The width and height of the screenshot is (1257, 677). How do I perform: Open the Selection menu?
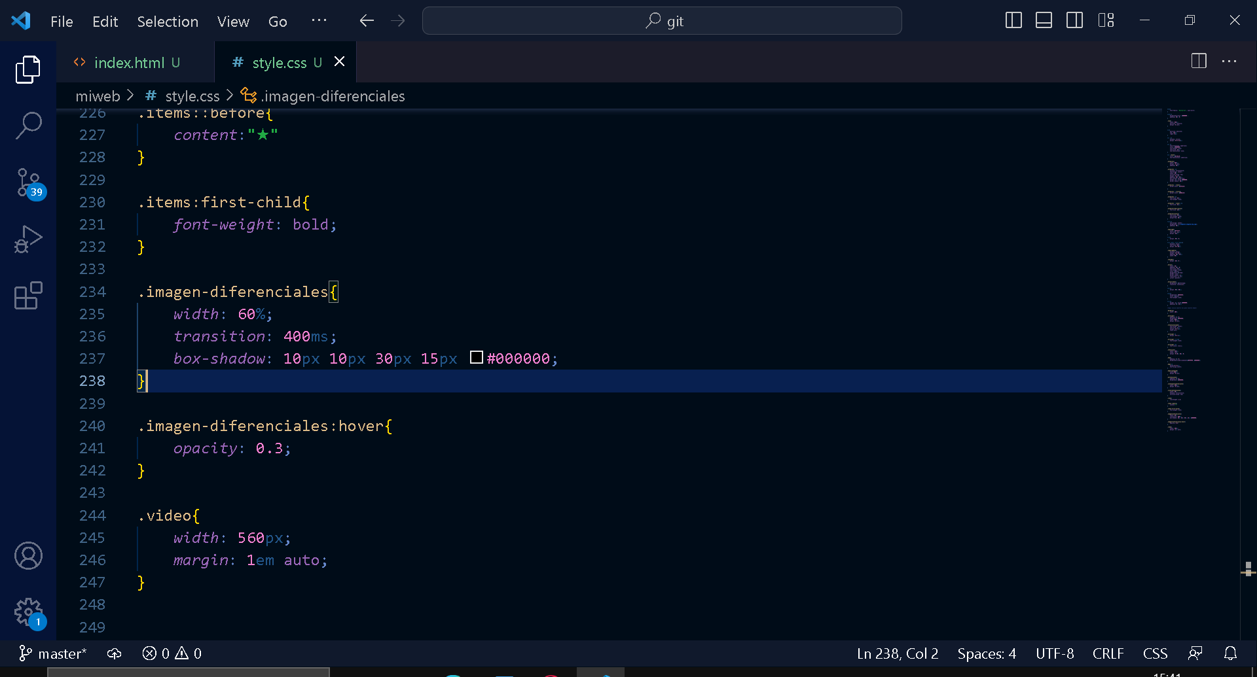(168, 22)
